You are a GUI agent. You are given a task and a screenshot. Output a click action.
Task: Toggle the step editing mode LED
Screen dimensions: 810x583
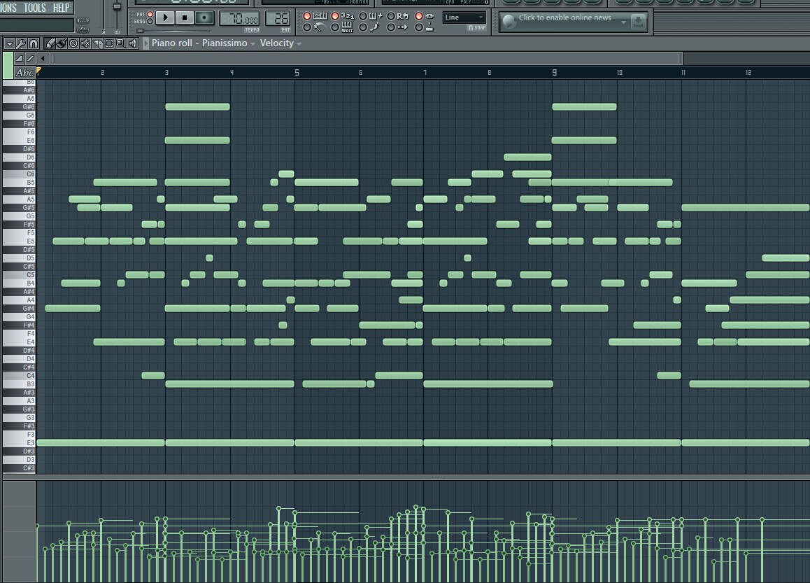(362, 27)
